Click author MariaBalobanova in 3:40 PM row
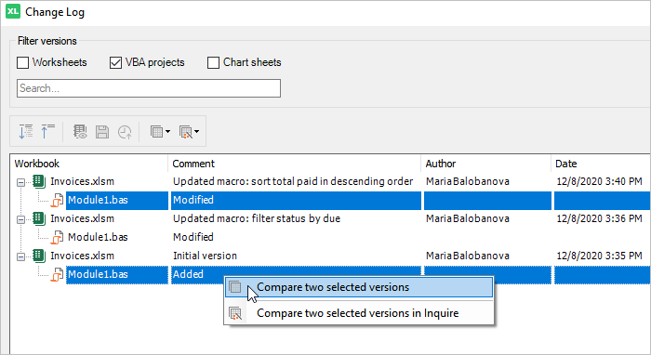The height and width of the screenshot is (355, 651). (x=468, y=181)
